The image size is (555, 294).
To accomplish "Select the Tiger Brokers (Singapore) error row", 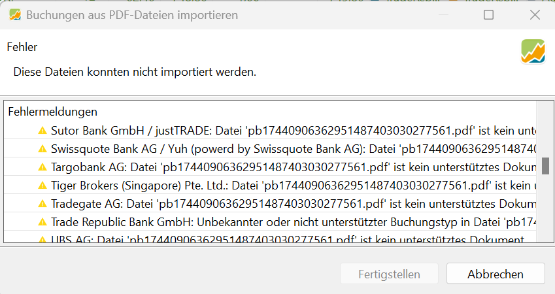I will point(271,186).
